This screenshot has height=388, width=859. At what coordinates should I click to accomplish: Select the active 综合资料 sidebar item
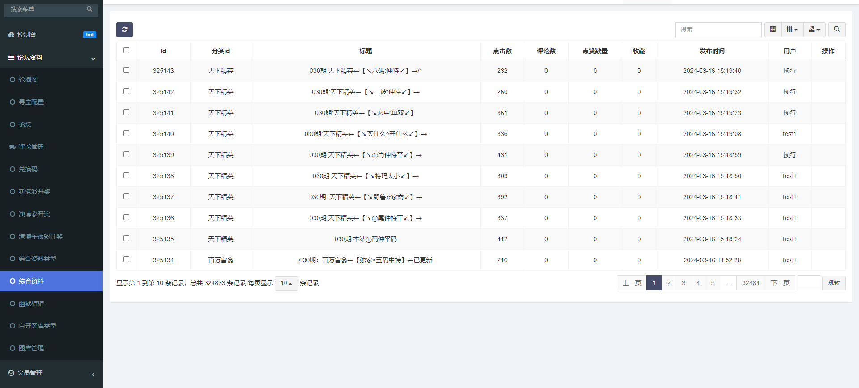click(51, 281)
